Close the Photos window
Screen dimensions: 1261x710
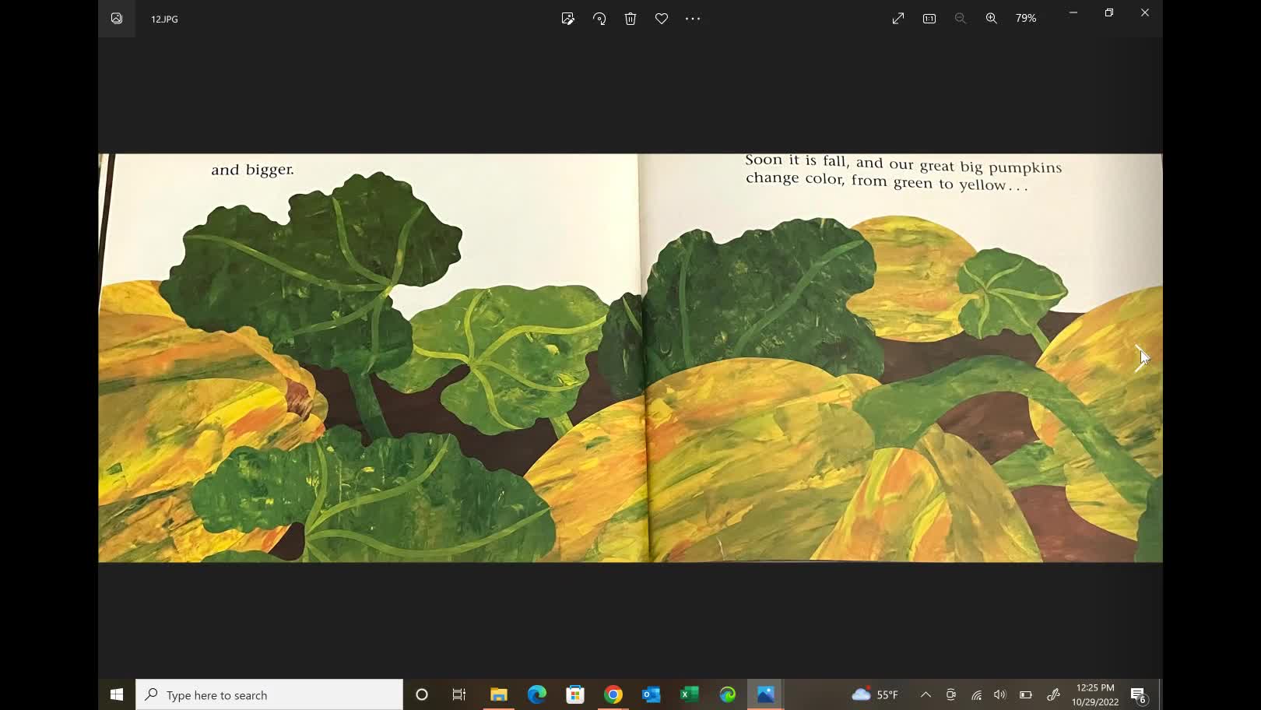coord(1145,12)
